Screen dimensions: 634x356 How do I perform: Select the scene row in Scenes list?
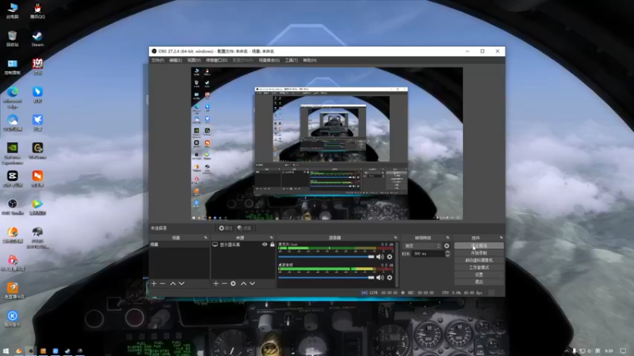(179, 244)
